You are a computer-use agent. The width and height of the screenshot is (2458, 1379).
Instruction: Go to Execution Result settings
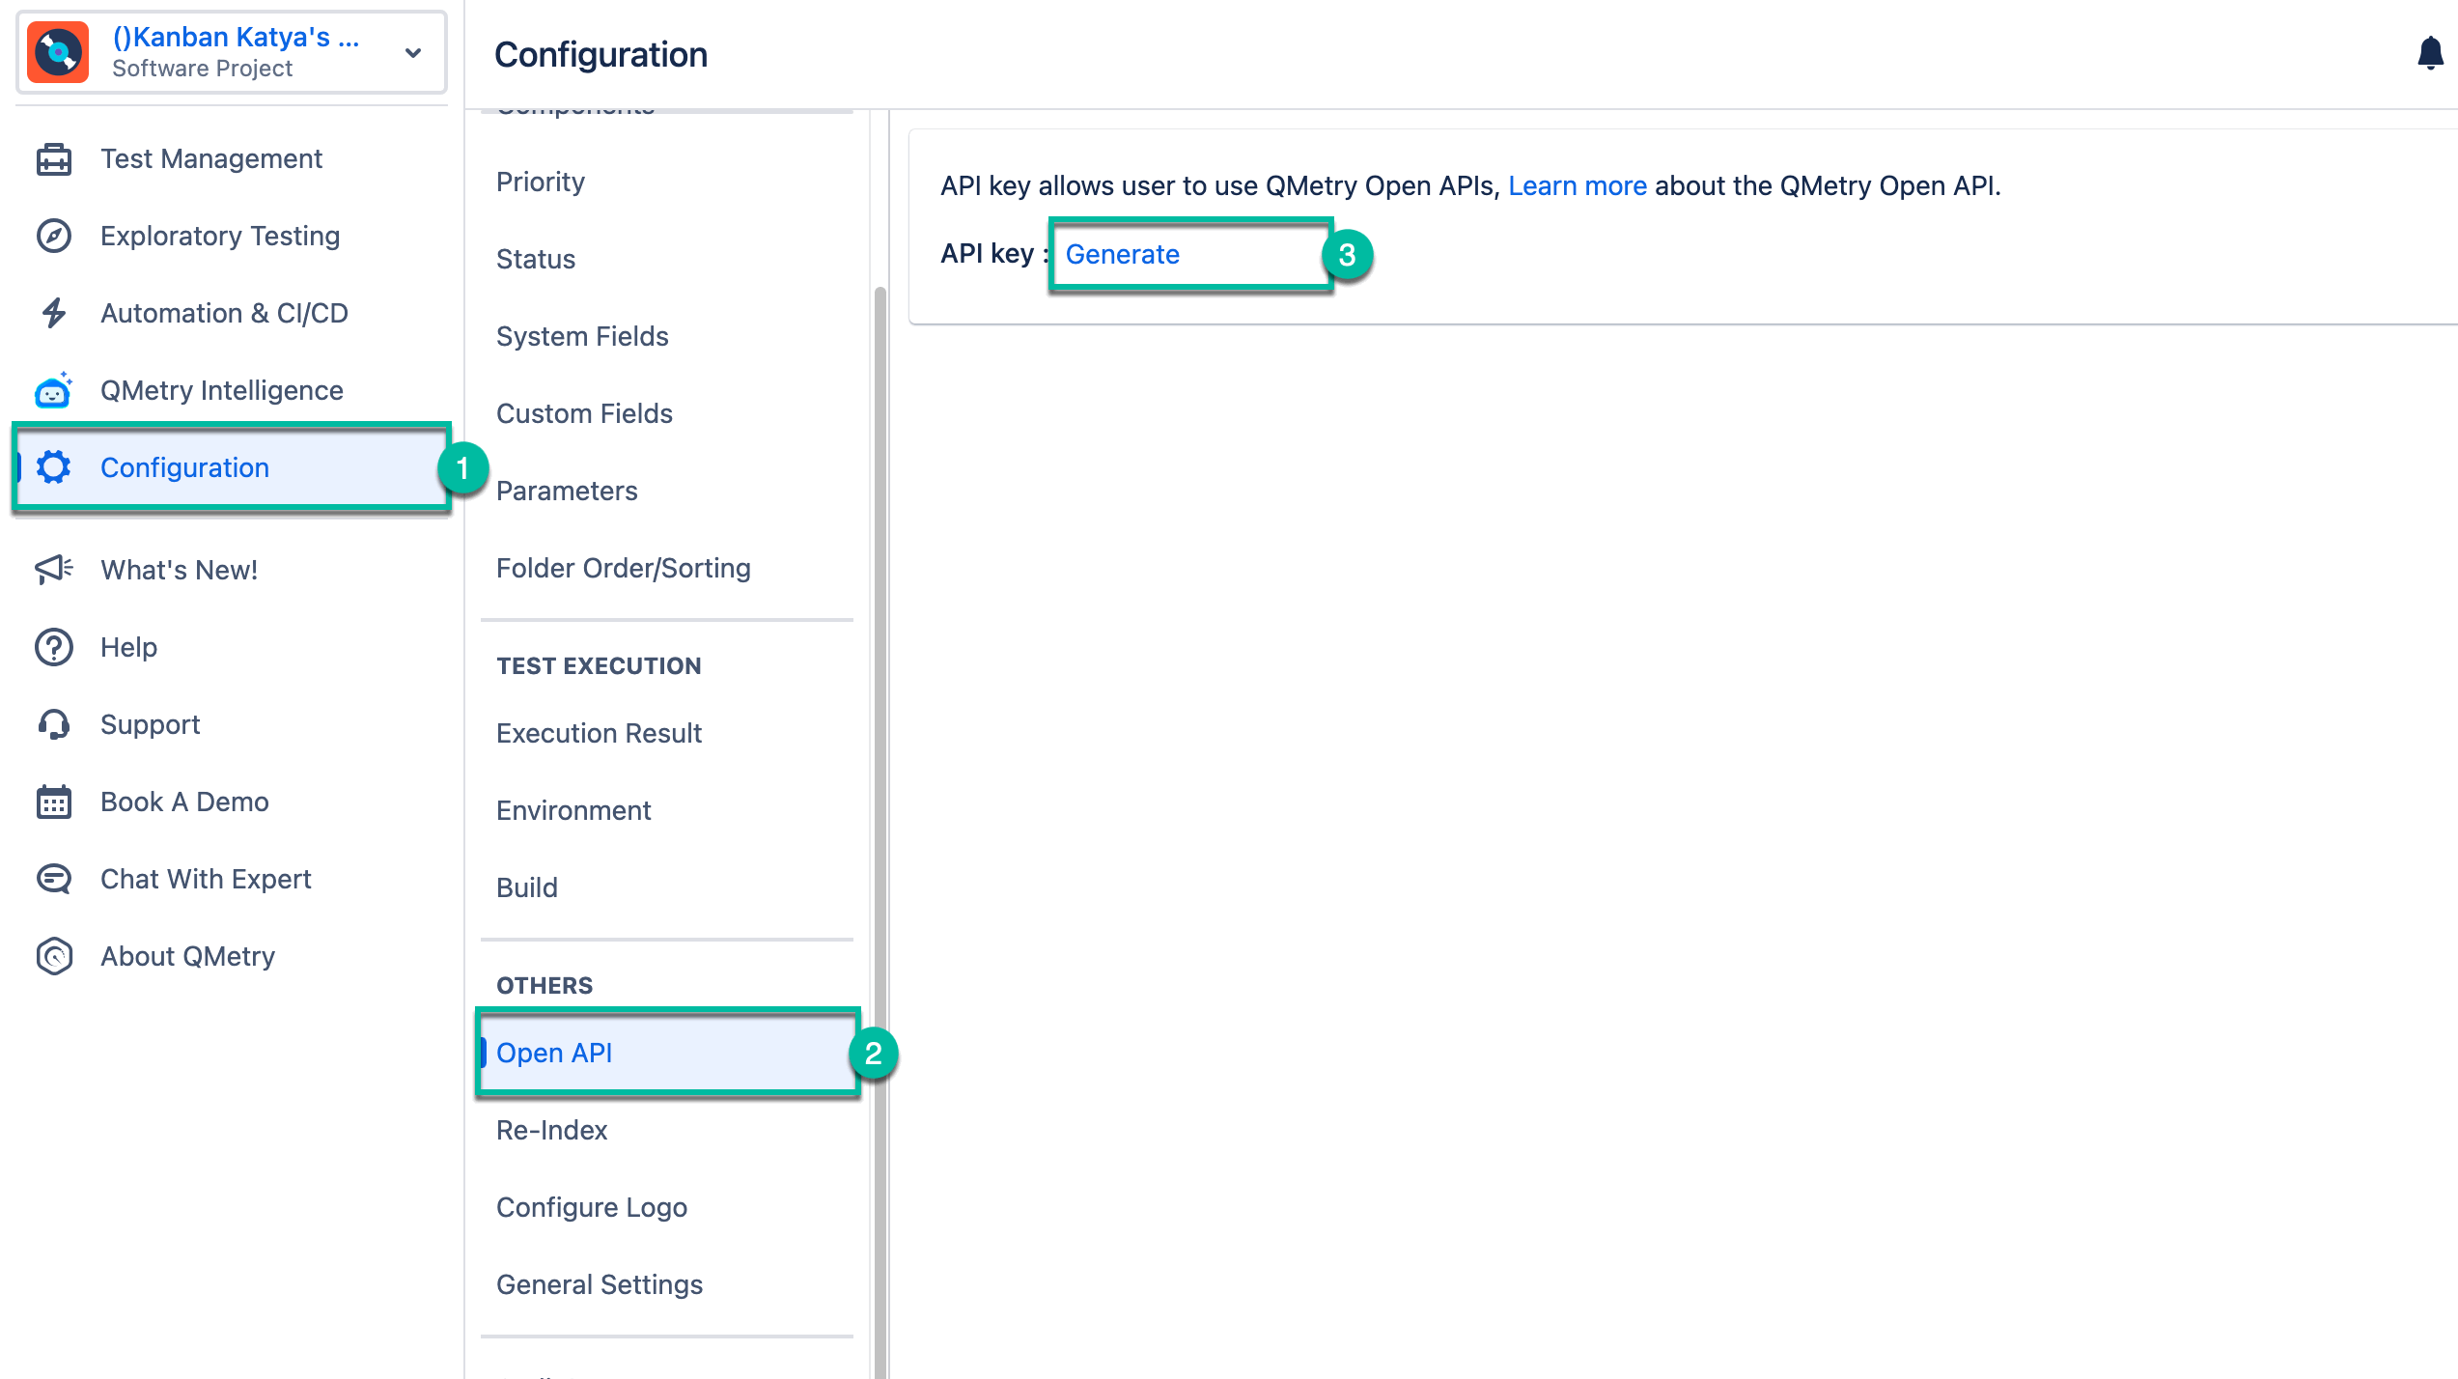(599, 733)
